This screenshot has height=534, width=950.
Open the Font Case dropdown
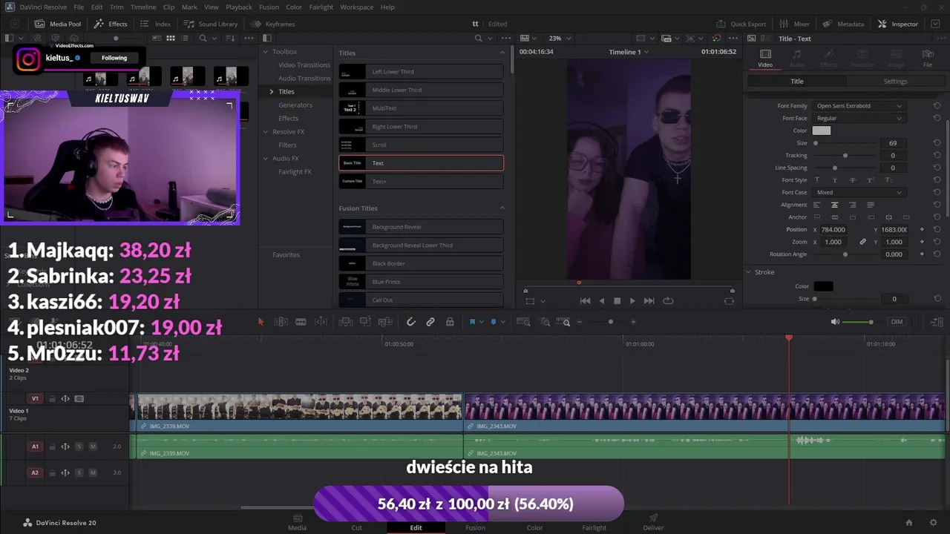(859, 193)
